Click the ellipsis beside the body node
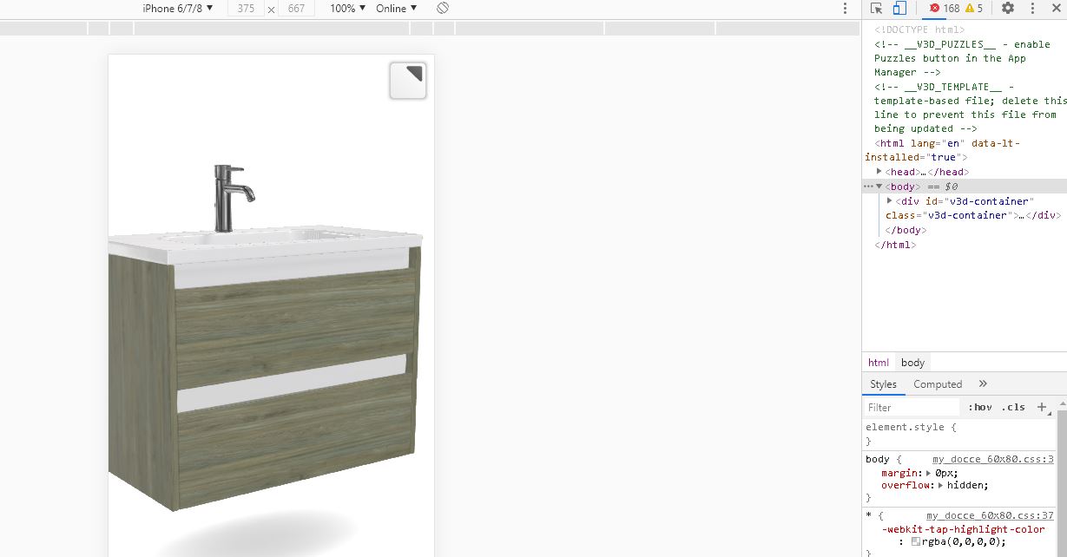 coord(868,187)
